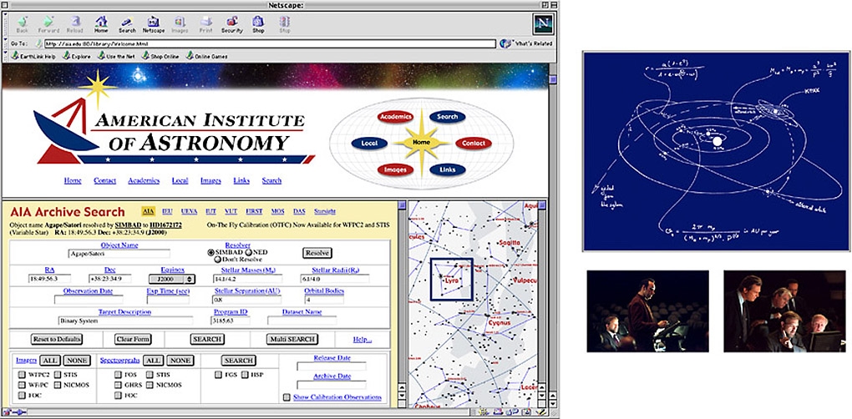Screen dimensions: 852x419
Task: Select the NED resolver radio button
Action: pyautogui.click(x=249, y=252)
